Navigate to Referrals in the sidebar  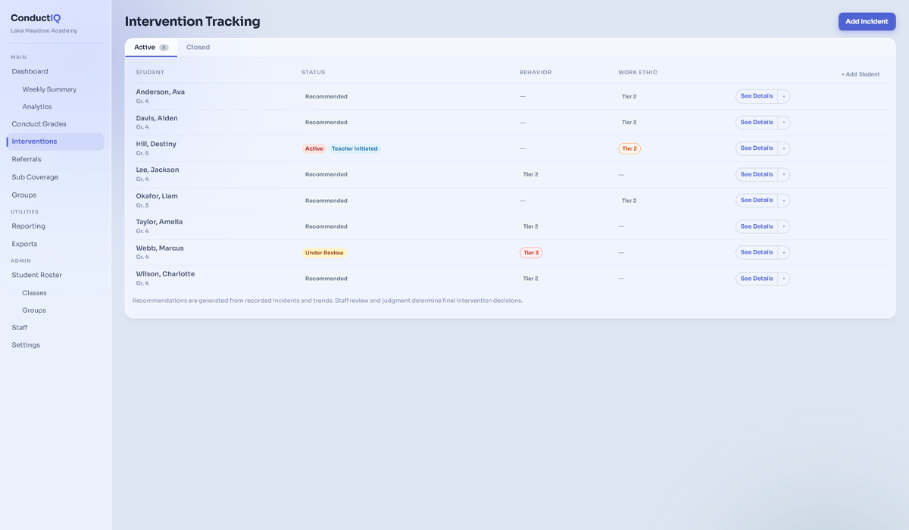click(26, 159)
